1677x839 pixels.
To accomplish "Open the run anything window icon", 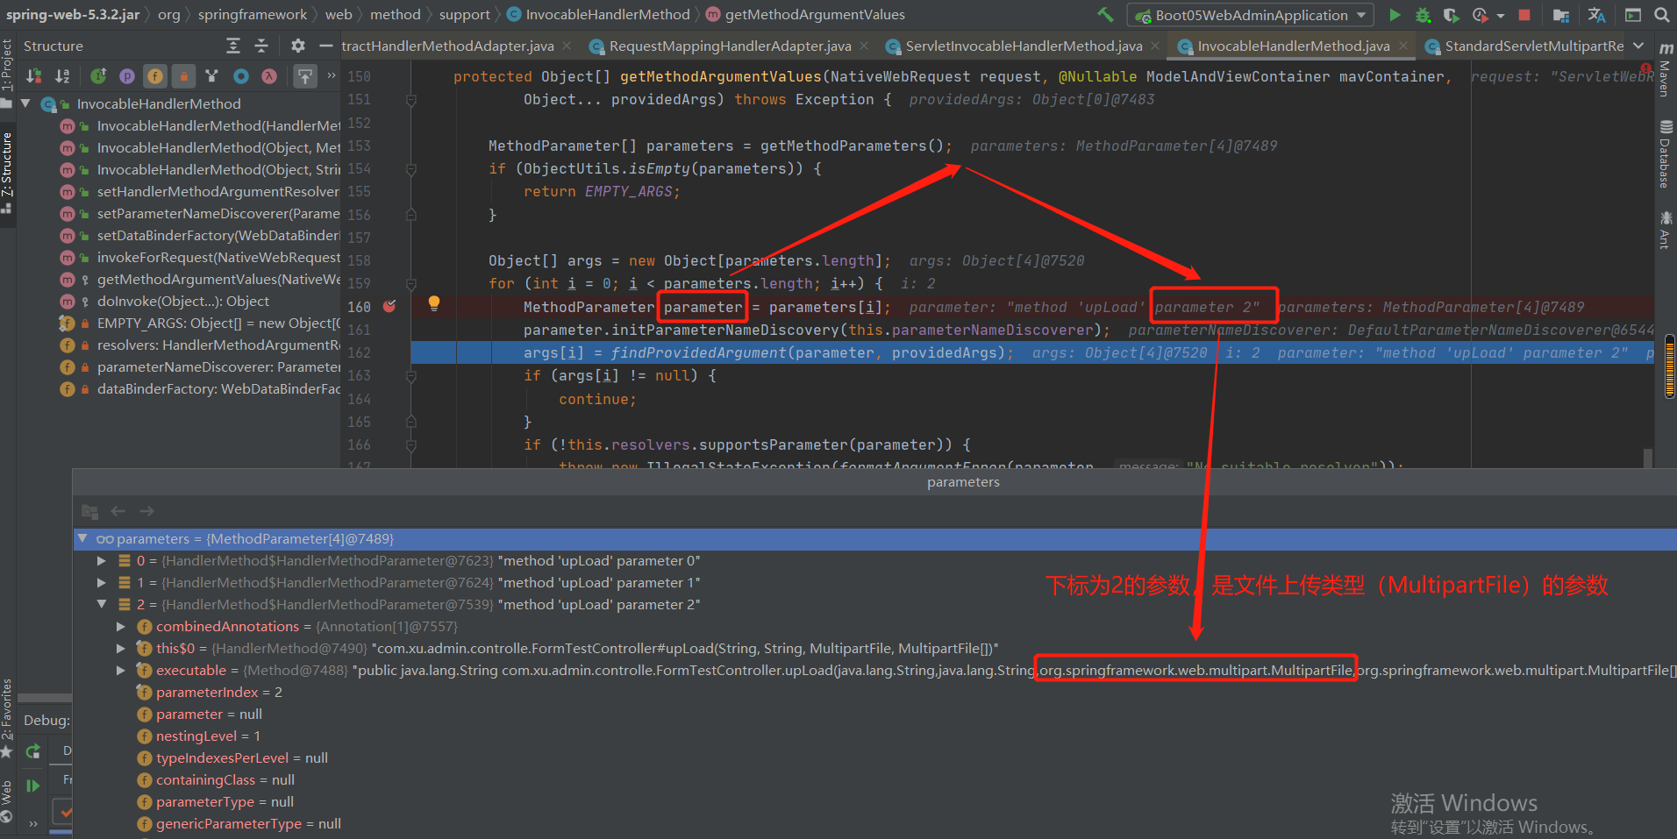I will coord(1632,15).
